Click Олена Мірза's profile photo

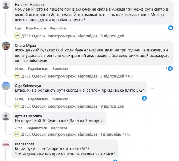point(6,46)
